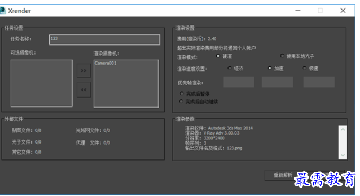Click the middle 优先帧渲染 input box
Image resolution: width=360 pixels, height=196 pixels.
(277, 82)
